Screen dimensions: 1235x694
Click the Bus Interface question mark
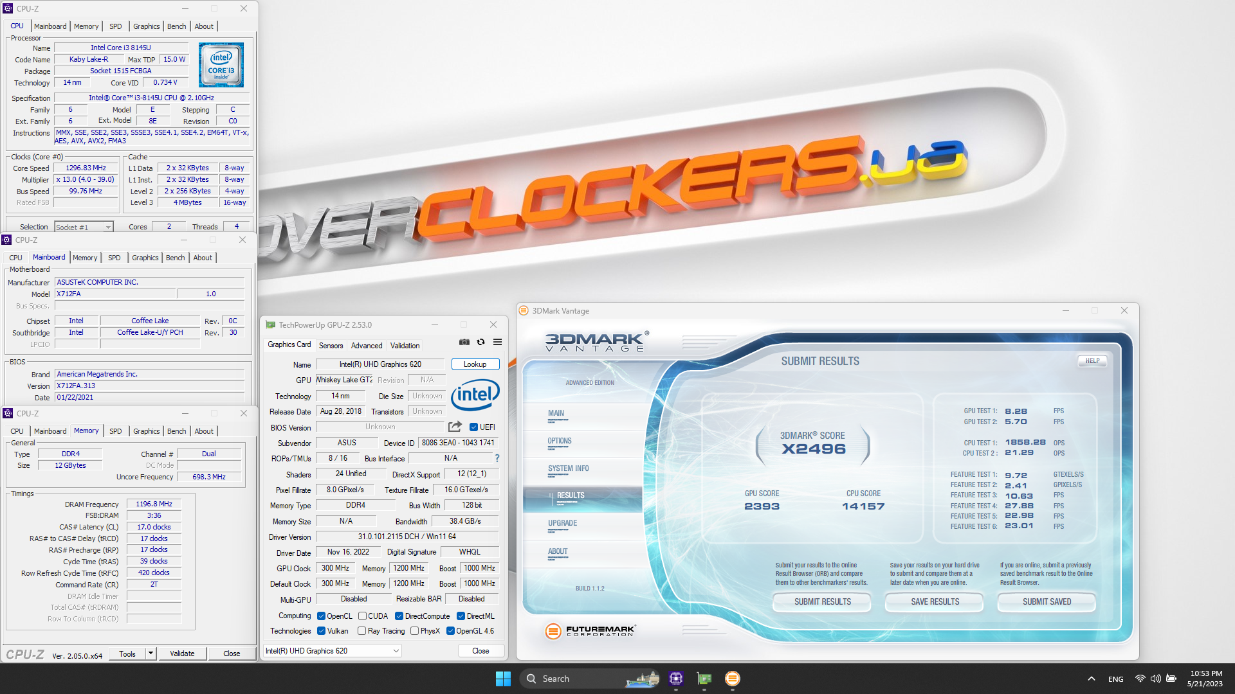click(497, 458)
